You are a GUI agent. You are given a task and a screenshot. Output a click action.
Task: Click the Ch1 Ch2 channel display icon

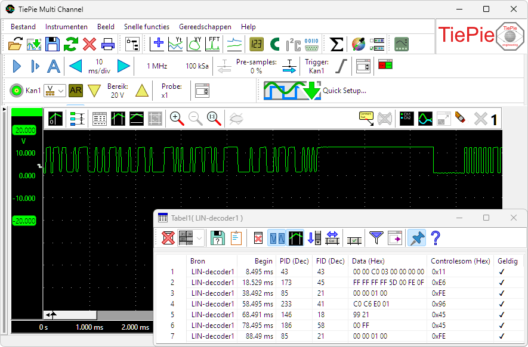tap(406, 119)
